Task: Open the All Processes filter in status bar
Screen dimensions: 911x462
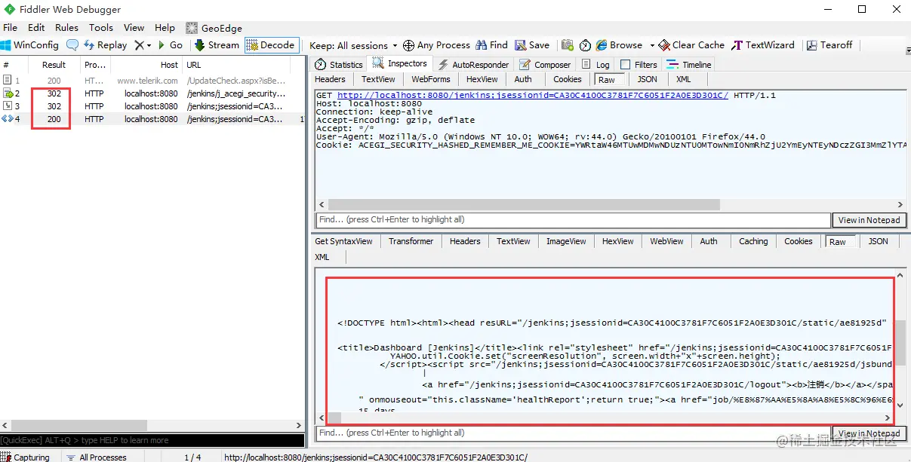Action: tap(97, 457)
